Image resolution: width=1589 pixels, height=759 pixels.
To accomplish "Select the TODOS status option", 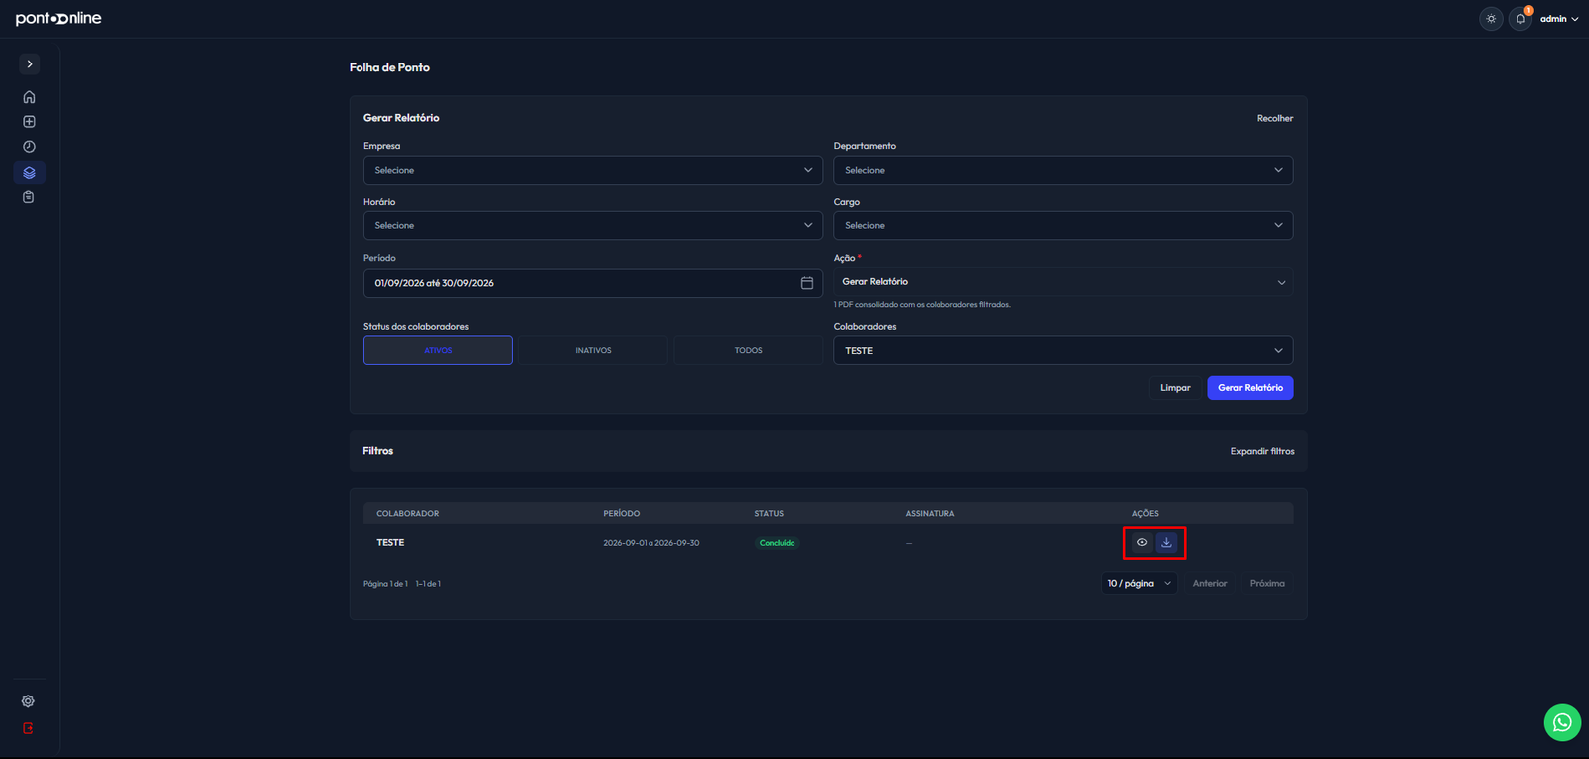I will (x=748, y=350).
